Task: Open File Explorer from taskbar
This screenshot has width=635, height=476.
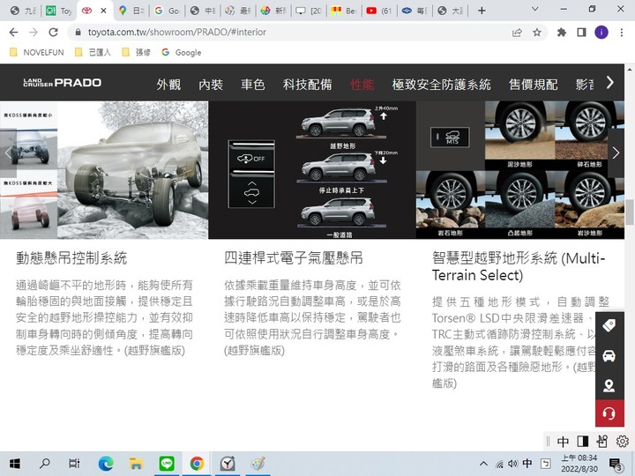Action: (137, 464)
